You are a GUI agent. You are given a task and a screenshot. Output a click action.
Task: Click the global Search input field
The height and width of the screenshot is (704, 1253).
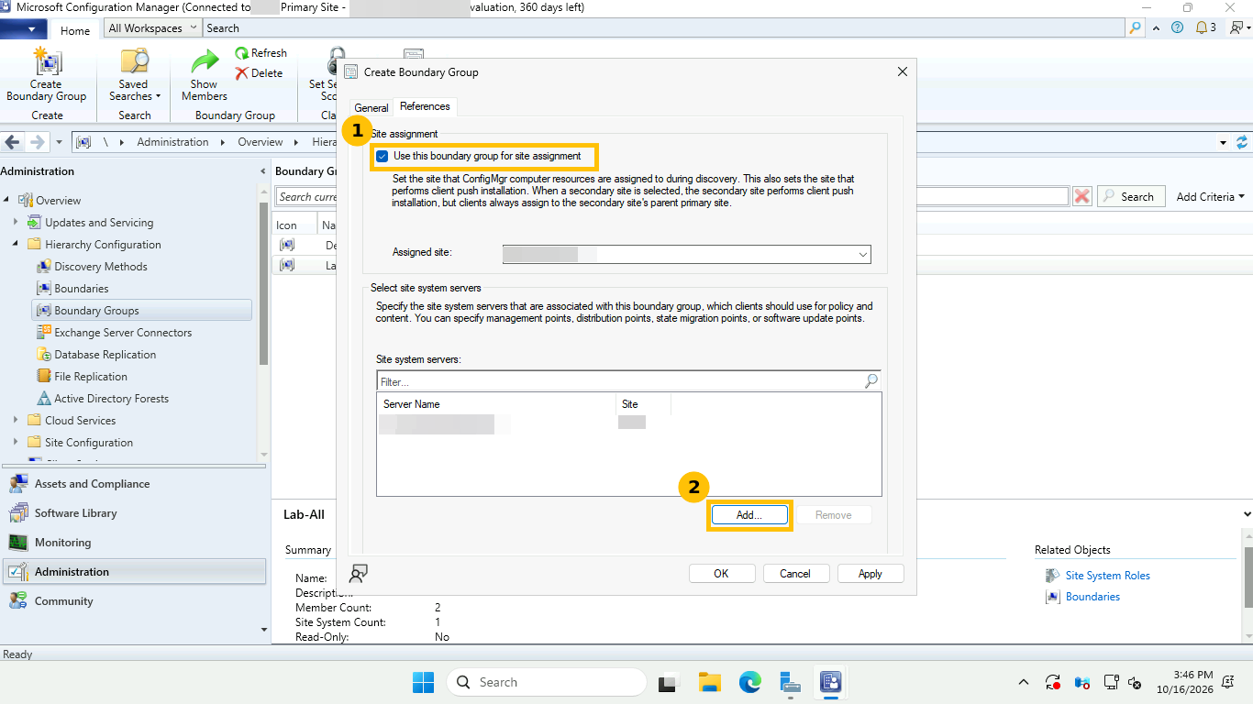click(664, 28)
